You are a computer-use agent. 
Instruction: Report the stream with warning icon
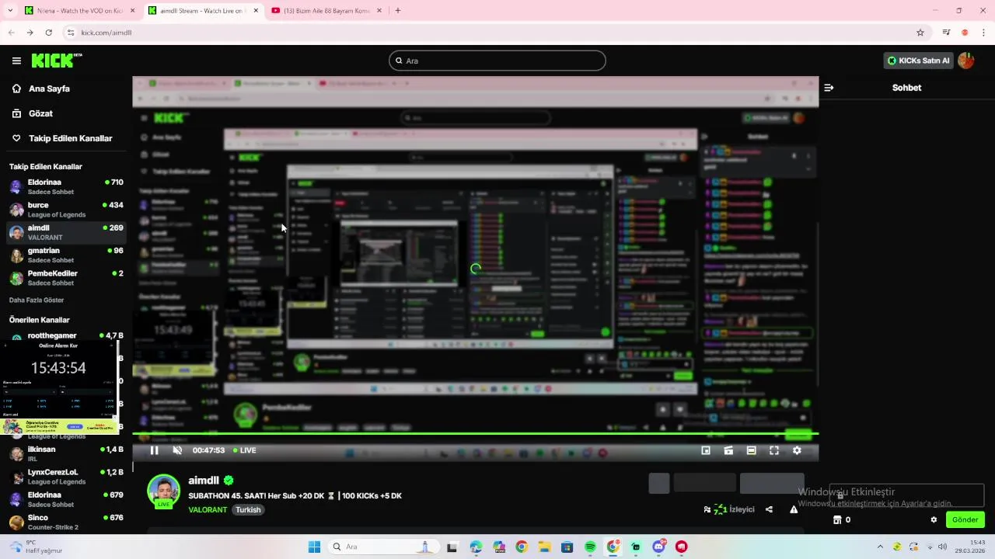coord(794,509)
